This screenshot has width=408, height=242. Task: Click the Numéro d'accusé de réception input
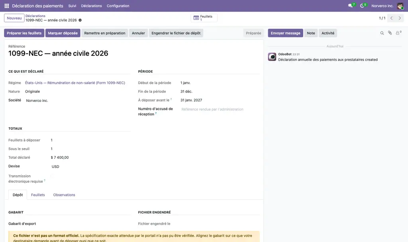[x=220, y=109]
